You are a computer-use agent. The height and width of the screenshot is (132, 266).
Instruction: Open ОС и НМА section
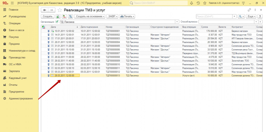[x=15, y=64]
